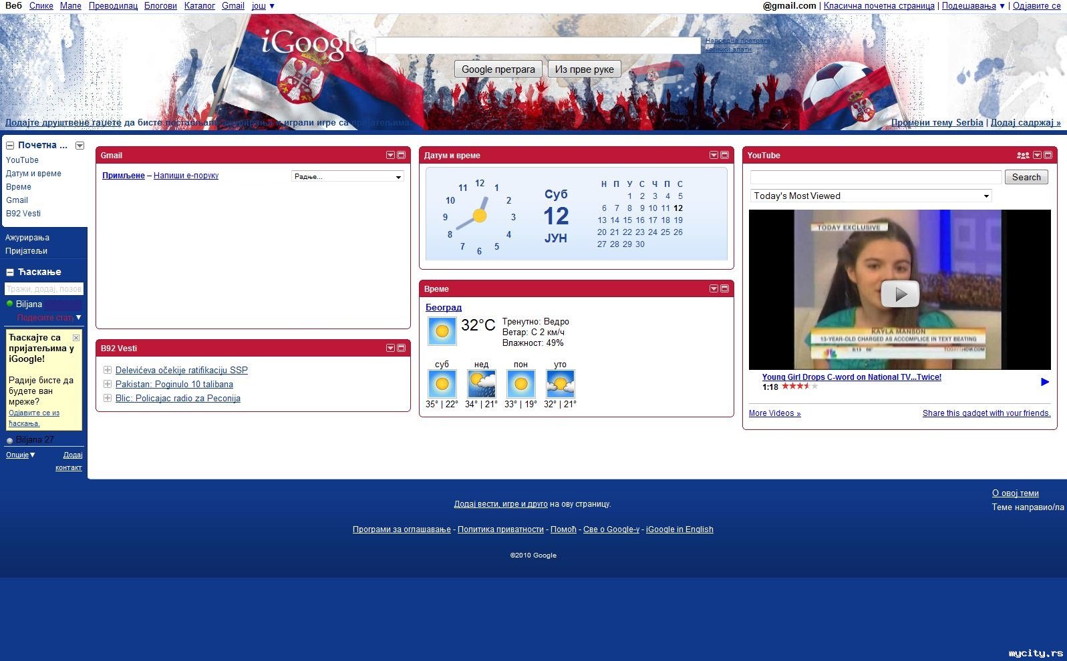Open the Датум и време gadget menu arrow
This screenshot has width=1067, height=661.
(714, 155)
